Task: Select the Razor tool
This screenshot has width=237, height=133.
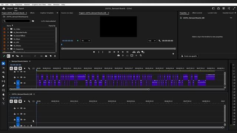Action: pos(3,77)
